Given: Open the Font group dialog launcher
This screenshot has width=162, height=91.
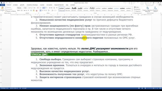Looking at the screenshot, I should tap(38, 13).
